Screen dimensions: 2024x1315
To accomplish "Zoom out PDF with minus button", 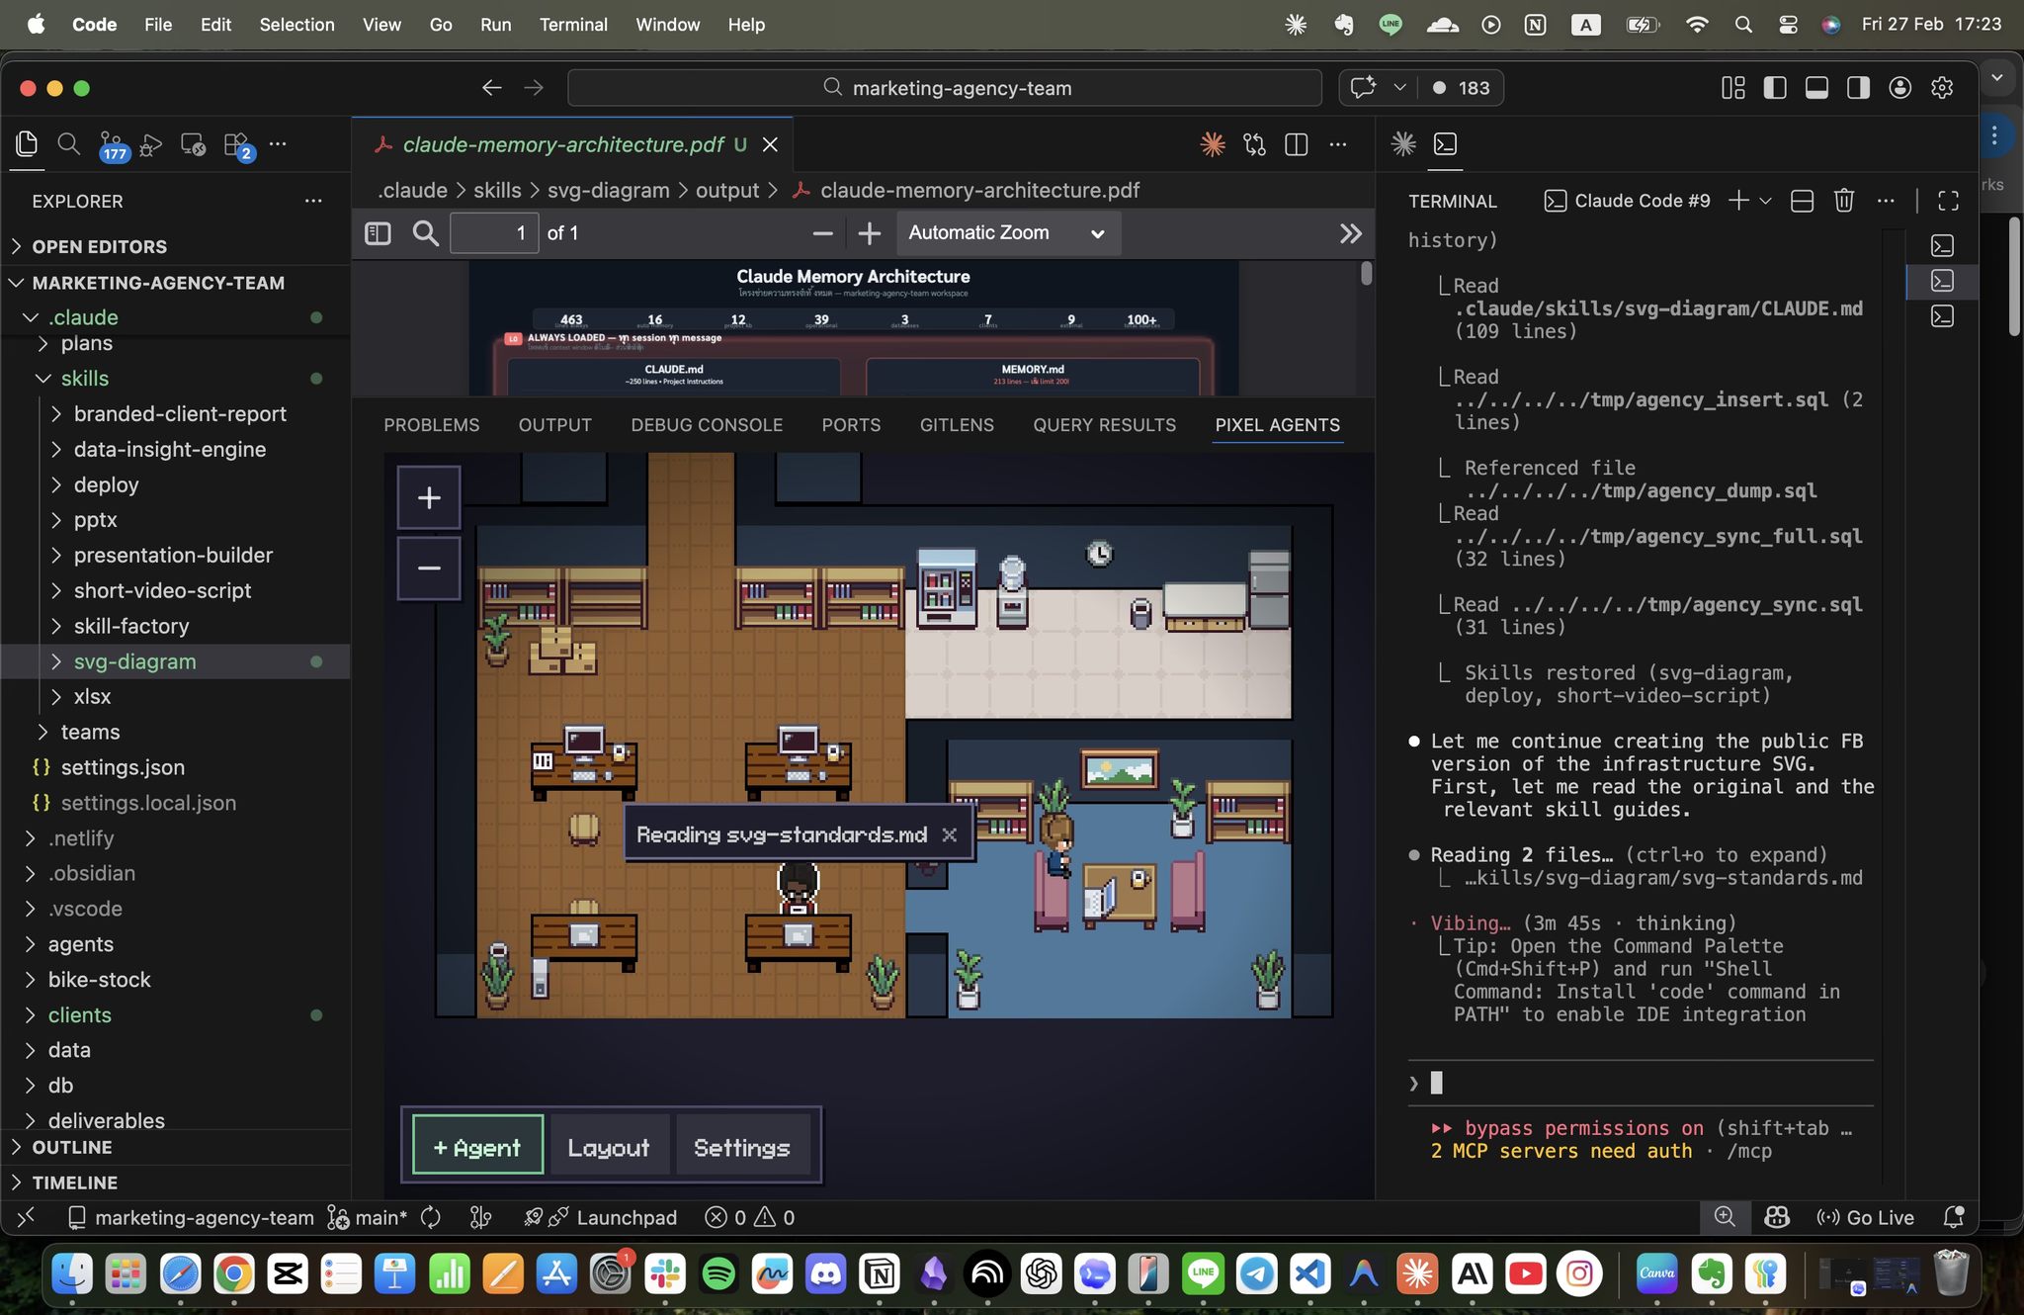I will point(822,233).
